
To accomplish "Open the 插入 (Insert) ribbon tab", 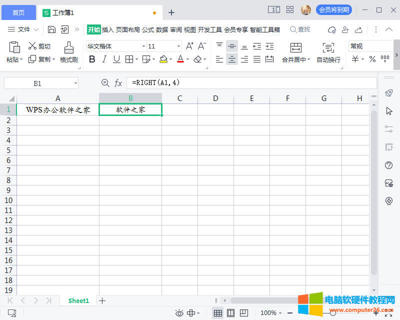I will point(108,29).
